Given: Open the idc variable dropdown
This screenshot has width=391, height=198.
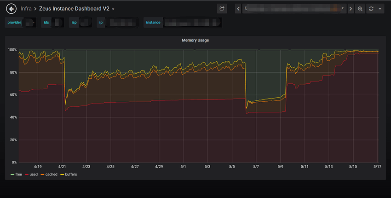Looking at the screenshot, I should [57, 23].
